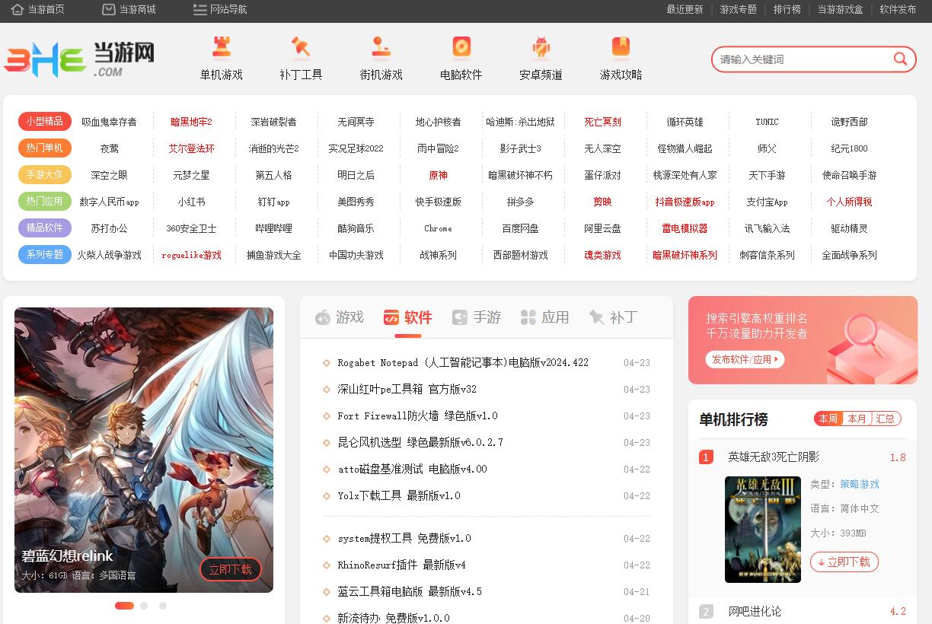Open the 英雄无敌III game cover thumbnail
The height and width of the screenshot is (624, 932).
(763, 530)
